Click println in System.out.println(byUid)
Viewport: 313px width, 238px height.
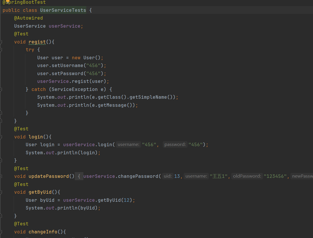pyautogui.click(x=68, y=208)
